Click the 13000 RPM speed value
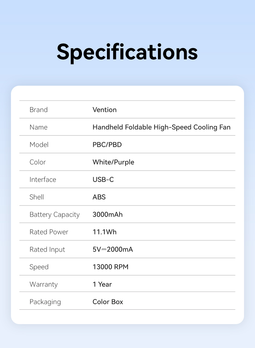The height and width of the screenshot is (348, 255). (110, 267)
